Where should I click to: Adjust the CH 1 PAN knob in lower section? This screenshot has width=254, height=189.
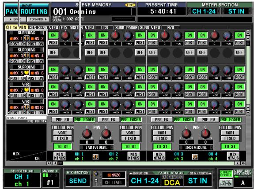point(87,133)
